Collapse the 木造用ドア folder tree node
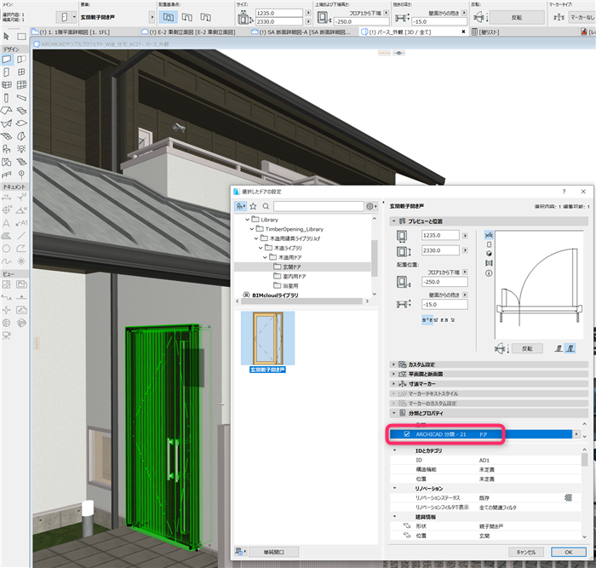 265,257
